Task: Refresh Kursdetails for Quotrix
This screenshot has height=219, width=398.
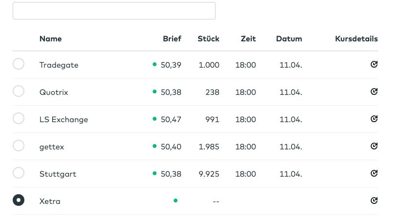Action: pyautogui.click(x=374, y=91)
